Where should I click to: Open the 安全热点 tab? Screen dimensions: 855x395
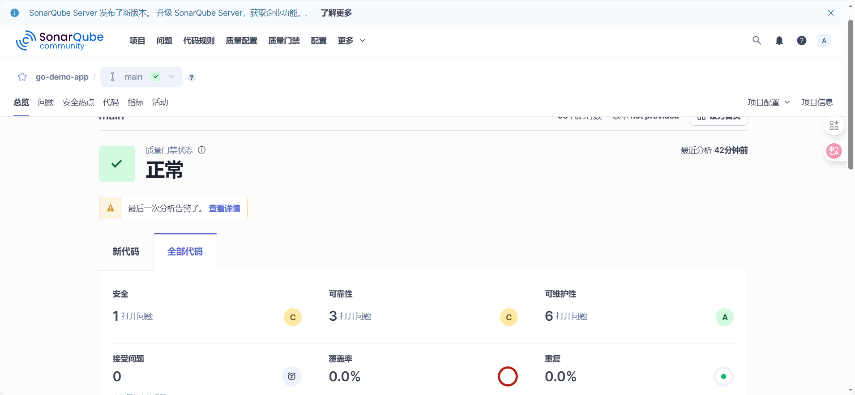coord(78,102)
